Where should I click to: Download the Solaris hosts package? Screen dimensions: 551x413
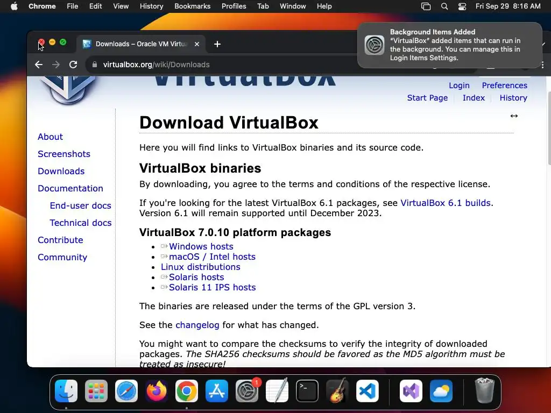coord(196,277)
